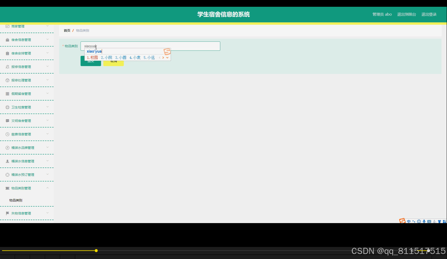
Task: Choose candidate 4.小袁
Action: coord(135,58)
